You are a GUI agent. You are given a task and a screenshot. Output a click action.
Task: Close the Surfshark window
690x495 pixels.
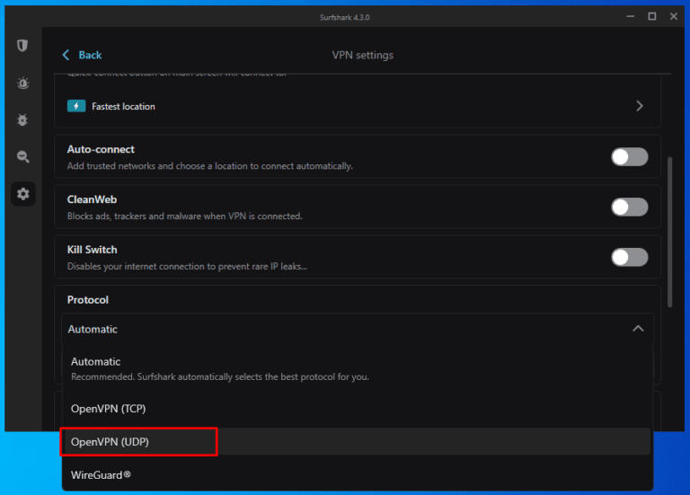tap(674, 16)
